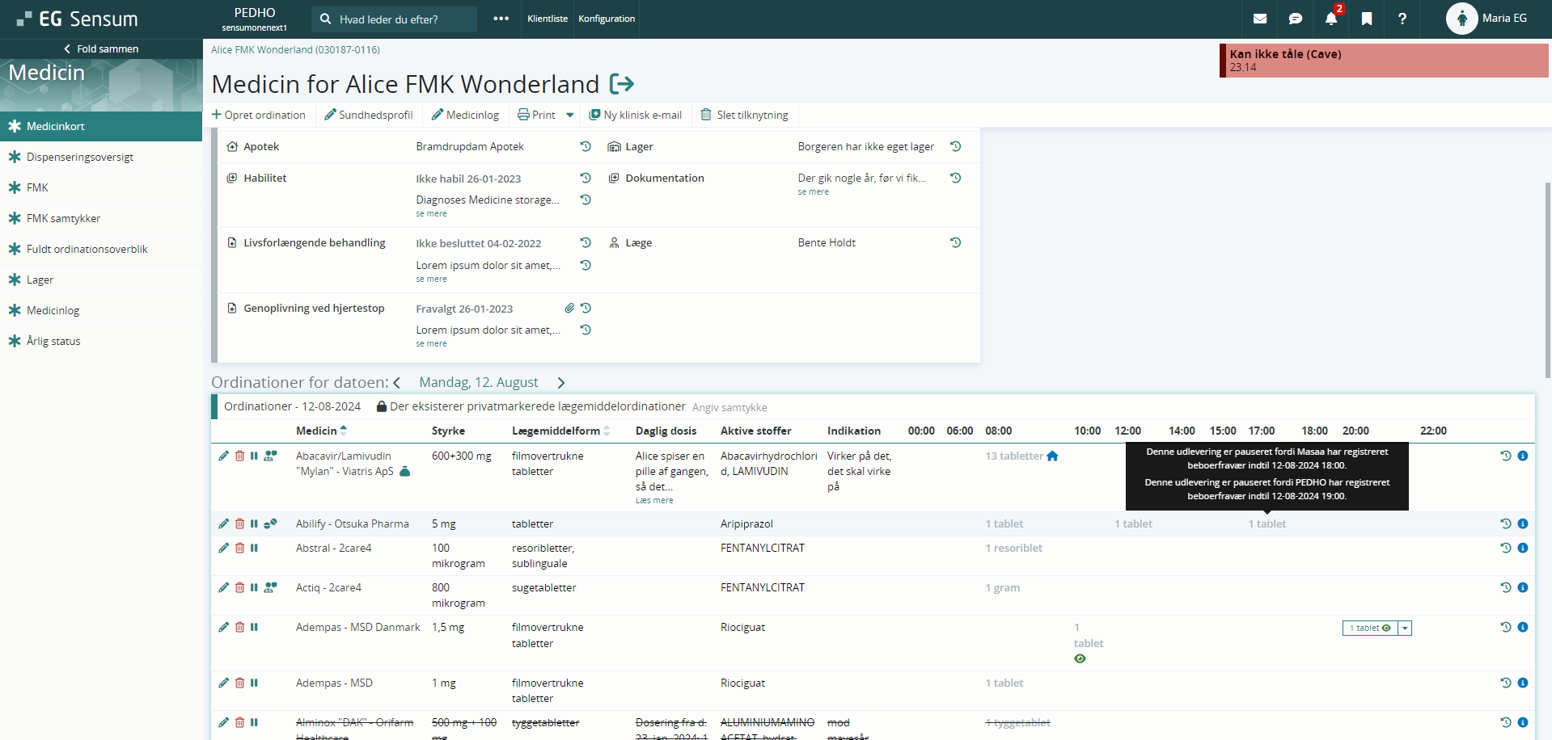Pause the Adempas - MSD Danmark ordination
This screenshot has width=1552, height=740.
click(x=254, y=627)
